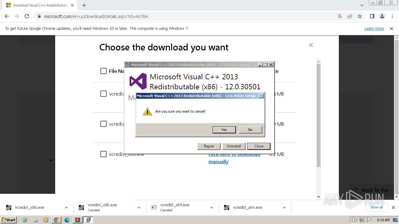Open the Windows Start menu

pyautogui.click(x=9, y=220)
